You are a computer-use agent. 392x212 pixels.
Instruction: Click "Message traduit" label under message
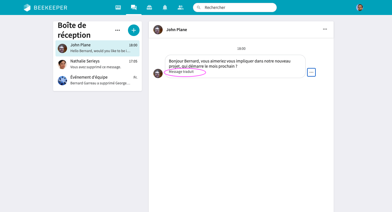coord(181,72)
